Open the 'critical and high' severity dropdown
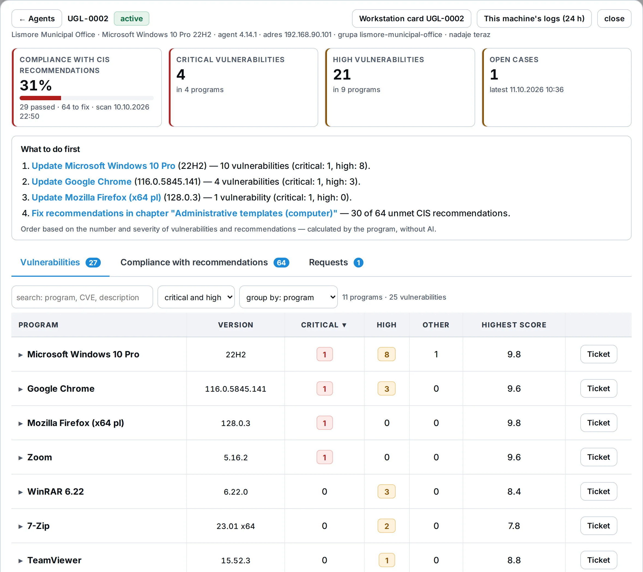643x572 pixels. pos(196,297)
